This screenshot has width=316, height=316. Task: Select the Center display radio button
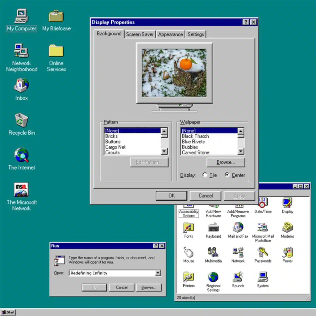[227, 175]
